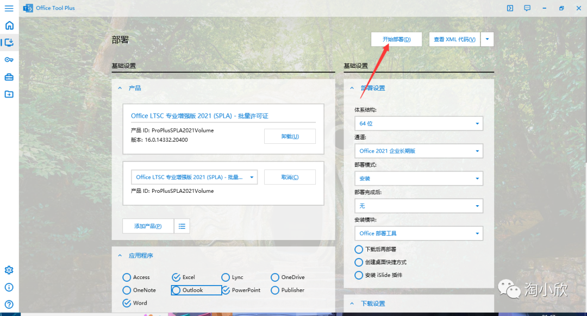Enable 下载后再部署 option

pyautogui.click(x=359, y=249)
